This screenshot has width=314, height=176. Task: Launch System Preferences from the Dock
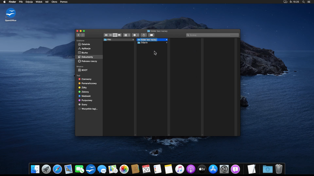coord(224,169)
